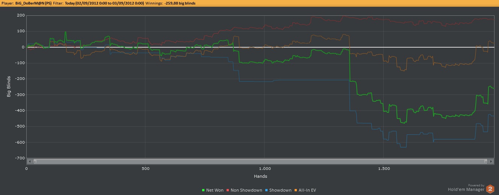
Task: Toggle the Showdown legend label
Action: [280, 190]
